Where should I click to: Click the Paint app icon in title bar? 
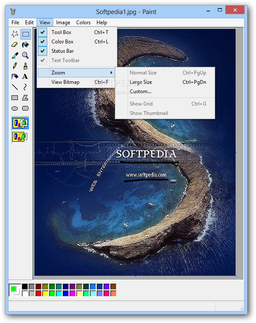[x=13, y=11]
